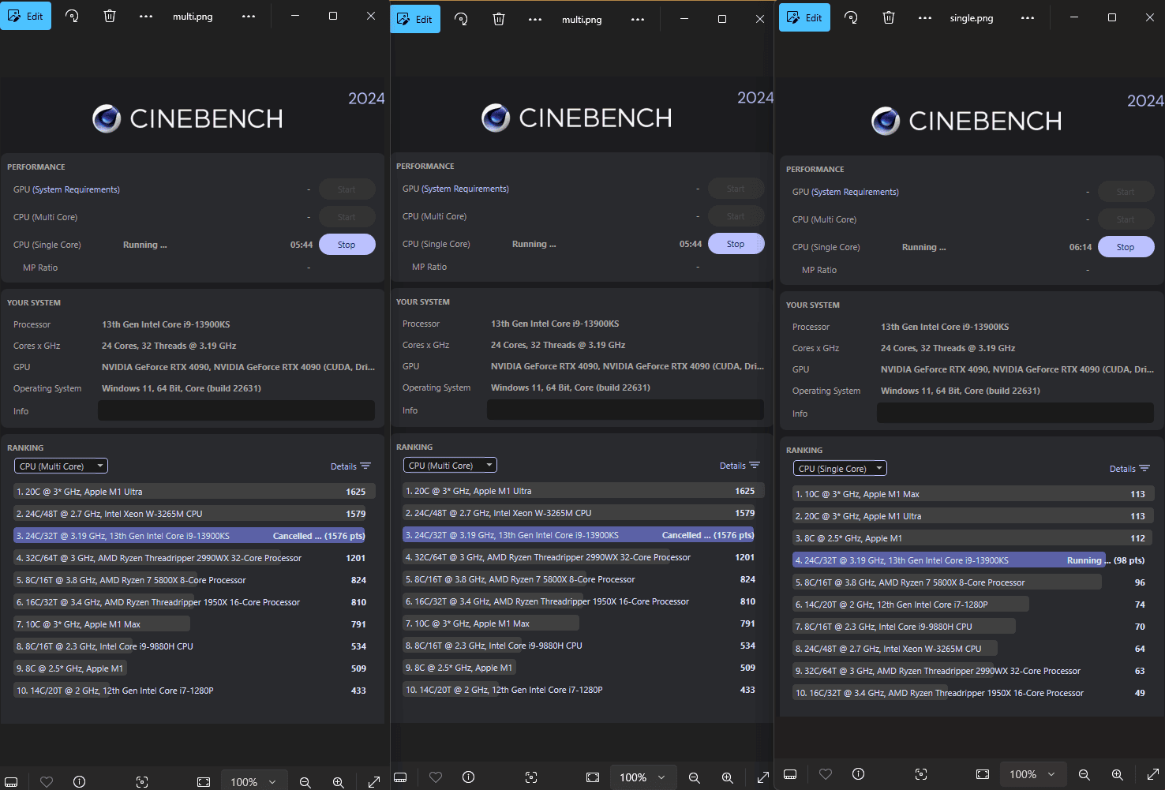Rotate the image in the single.png window
This screenshot has width=1165, height=790.
[851, 17]
